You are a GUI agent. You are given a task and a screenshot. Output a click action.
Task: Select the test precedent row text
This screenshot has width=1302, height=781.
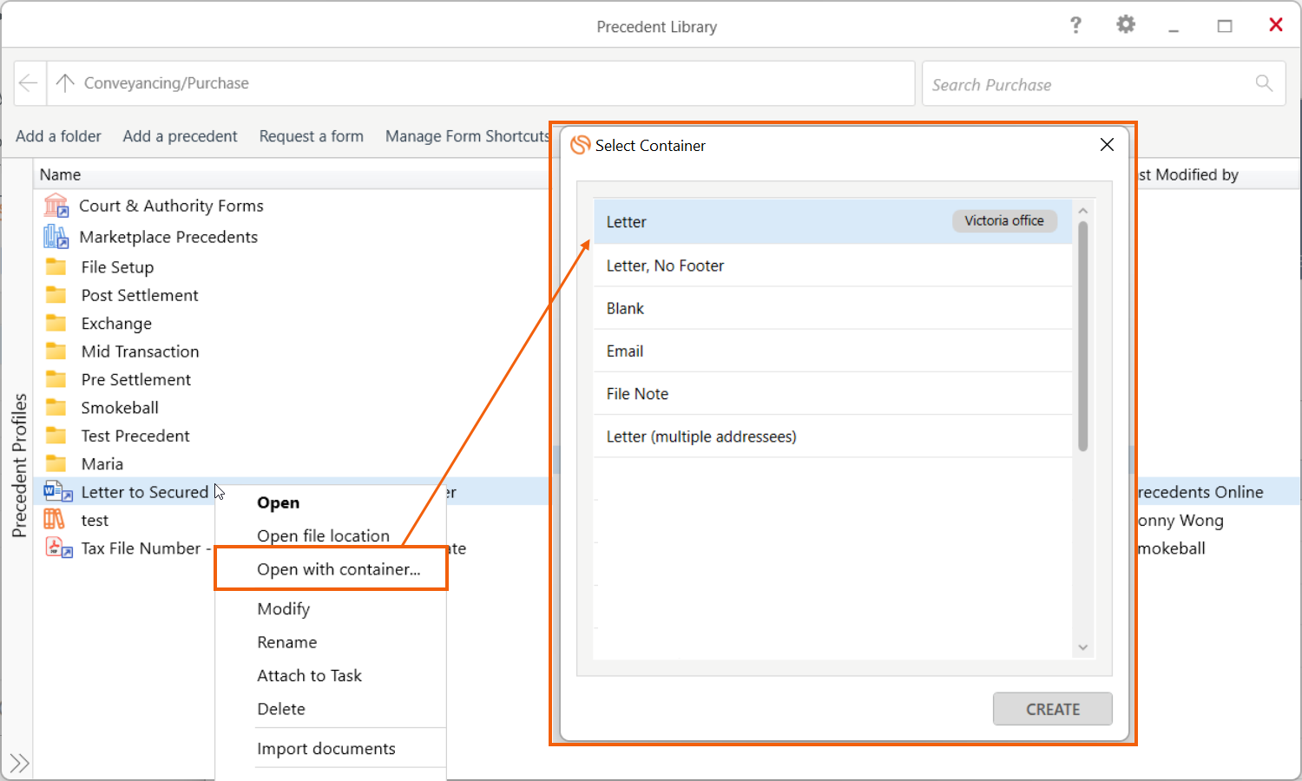(95, 521)
